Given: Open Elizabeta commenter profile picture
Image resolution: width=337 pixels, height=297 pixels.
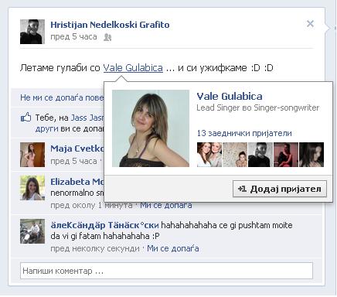Looking at the screenshot, I should coord(32,188).
